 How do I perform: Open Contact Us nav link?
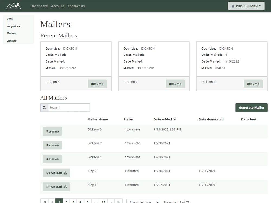pos(76,6)
